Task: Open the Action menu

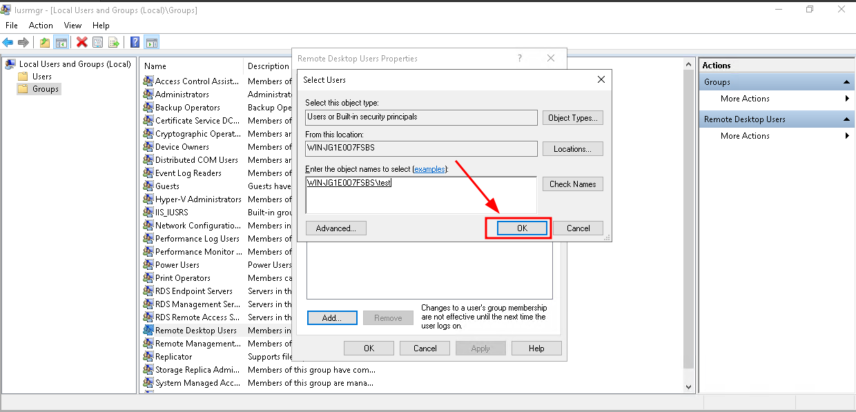Action: tap(41, 26)
